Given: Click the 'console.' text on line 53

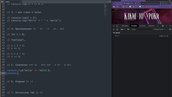Looking at the screenshot, I should point(12,73).
